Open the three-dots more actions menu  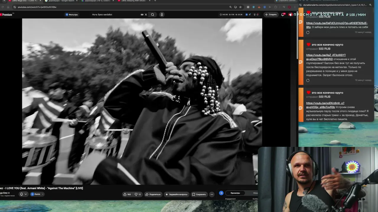[x=212, y=194]
